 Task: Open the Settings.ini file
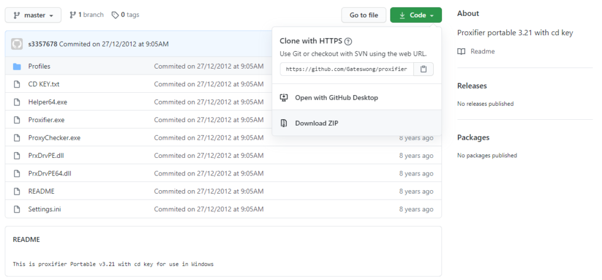coord(45,209)
